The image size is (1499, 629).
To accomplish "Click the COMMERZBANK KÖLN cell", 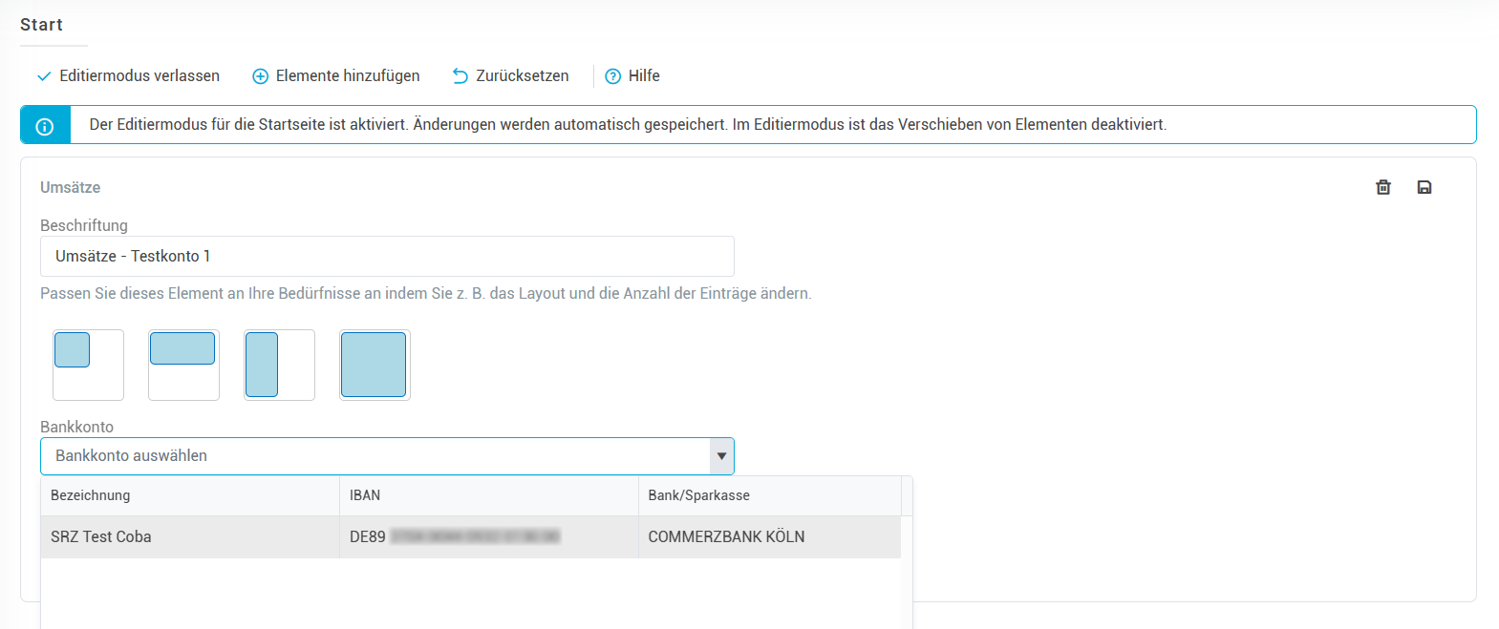I will tap(726, 536).
